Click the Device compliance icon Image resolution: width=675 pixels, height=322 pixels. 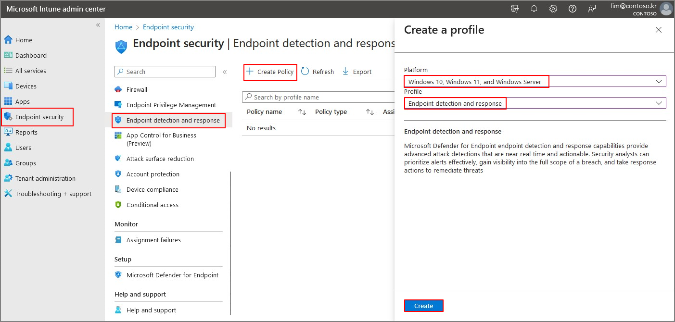tap(118, 189)
